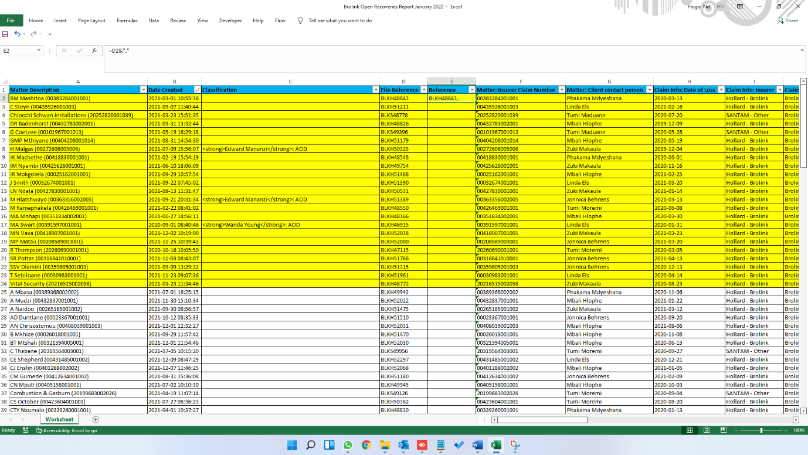Switch to the View tab
Viewport: 808px width, 455px height.
point(202,21)
